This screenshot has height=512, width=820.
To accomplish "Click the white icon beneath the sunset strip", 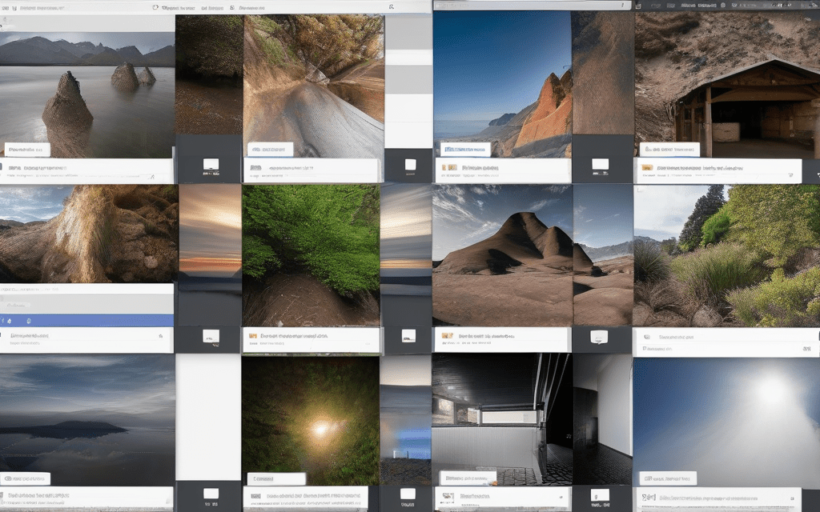I will coord(211,336).
